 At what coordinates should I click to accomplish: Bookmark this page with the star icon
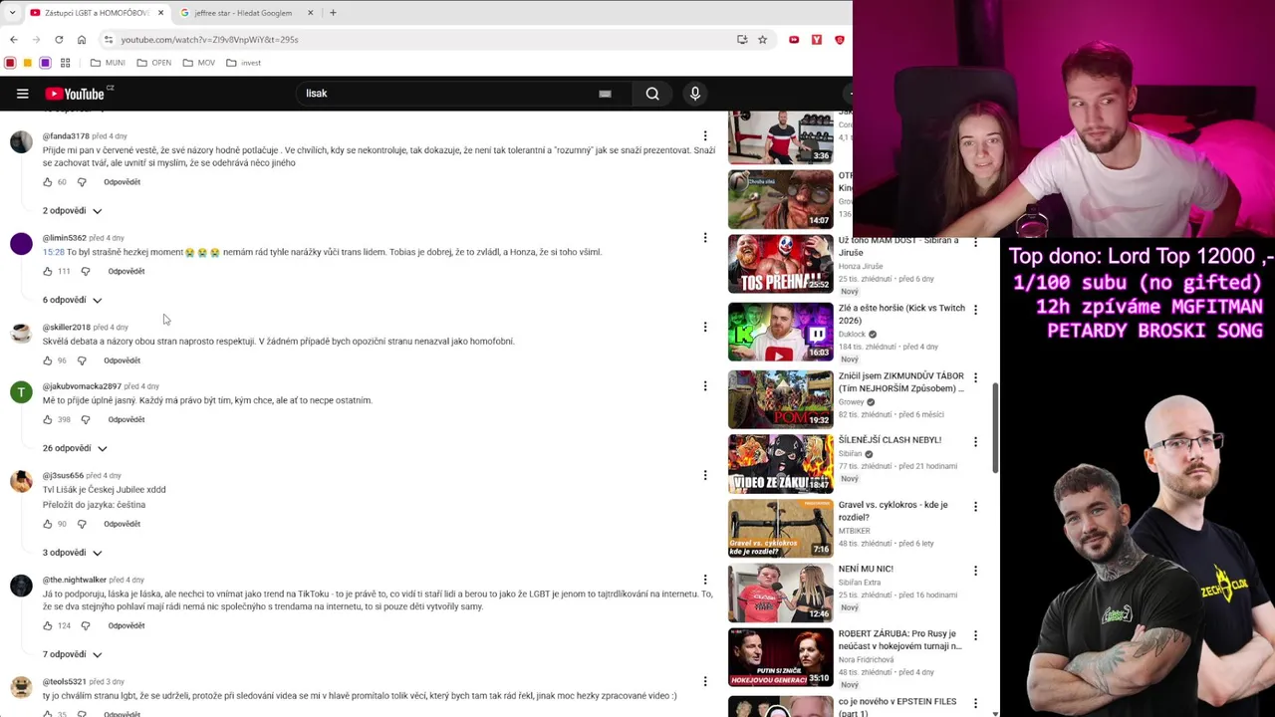click(762, 40)
